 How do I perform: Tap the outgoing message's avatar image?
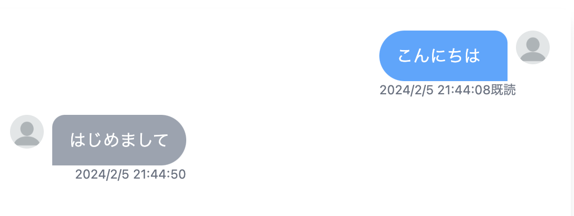tap(532, 47)
